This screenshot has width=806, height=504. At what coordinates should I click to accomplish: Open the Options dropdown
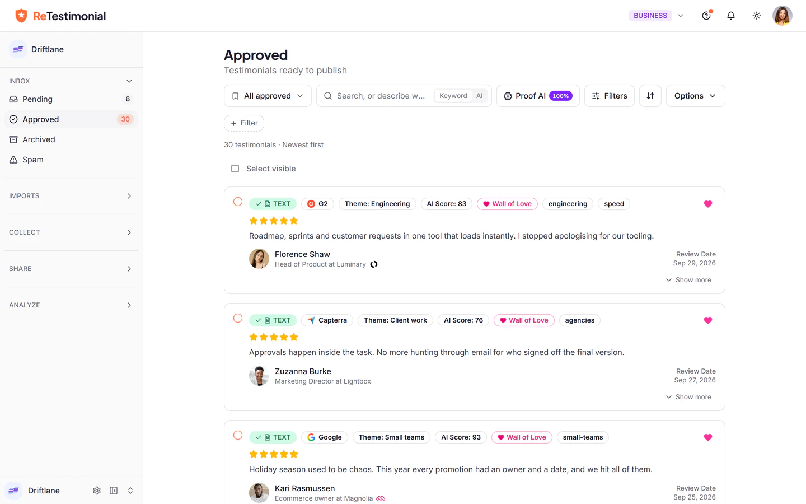coord(696,96)
